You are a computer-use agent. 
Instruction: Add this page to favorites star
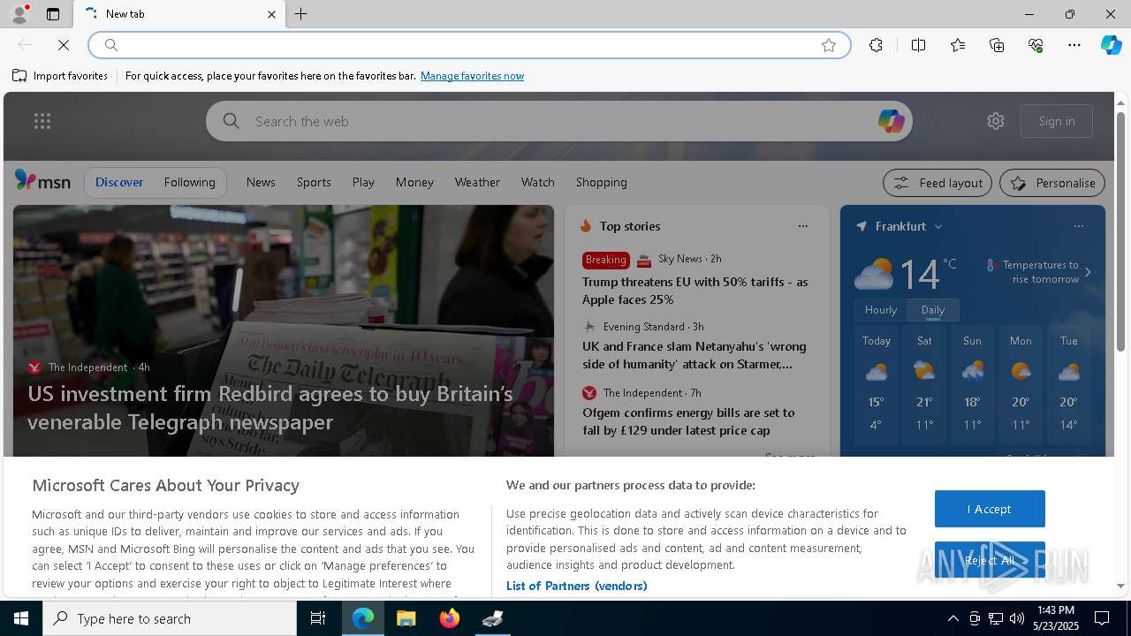[x=829, y=45]
